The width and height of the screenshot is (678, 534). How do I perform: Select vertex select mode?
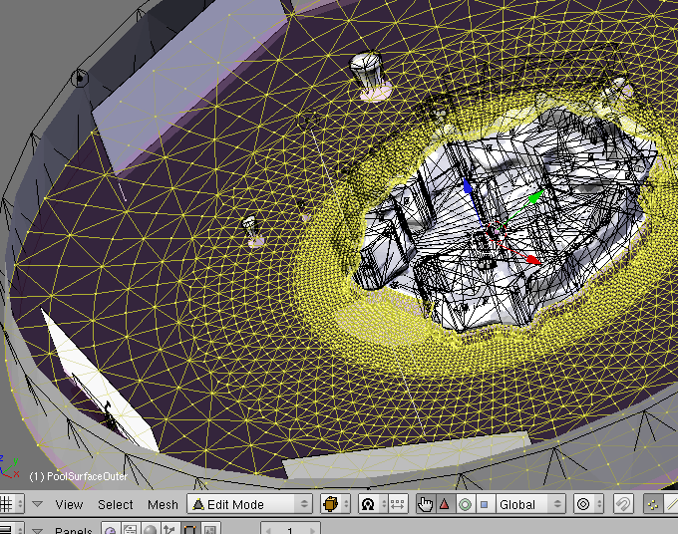(x=653, y=504)
